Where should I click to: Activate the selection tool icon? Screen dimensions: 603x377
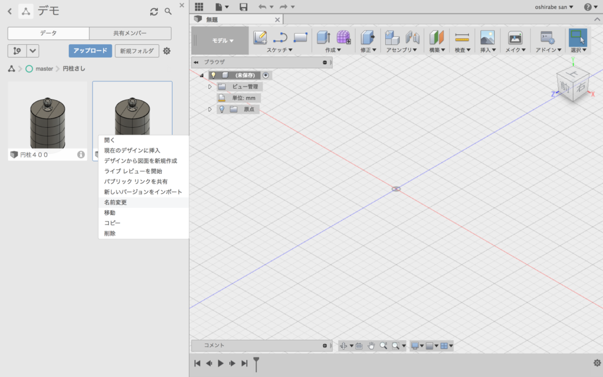tap(578, 37)
